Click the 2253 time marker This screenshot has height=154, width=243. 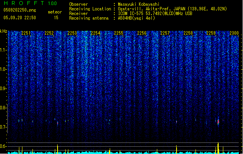tap(72, 33)
